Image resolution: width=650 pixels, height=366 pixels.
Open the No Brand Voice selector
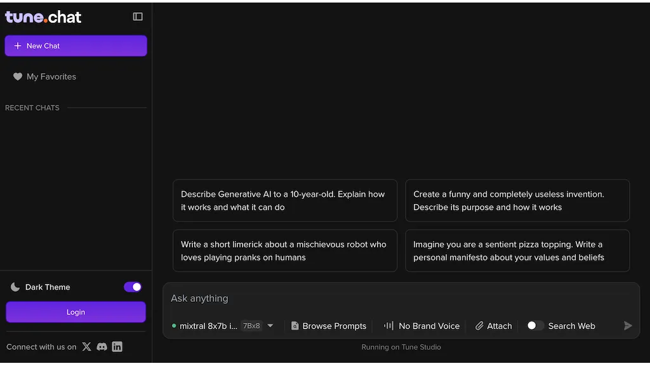pos(421,326)
